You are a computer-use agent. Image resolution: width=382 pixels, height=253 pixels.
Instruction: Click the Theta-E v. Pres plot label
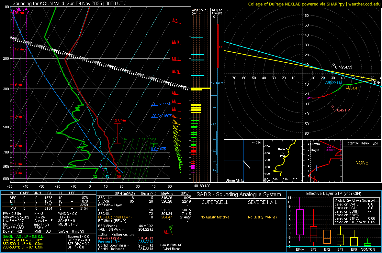(x=283, y=153)
